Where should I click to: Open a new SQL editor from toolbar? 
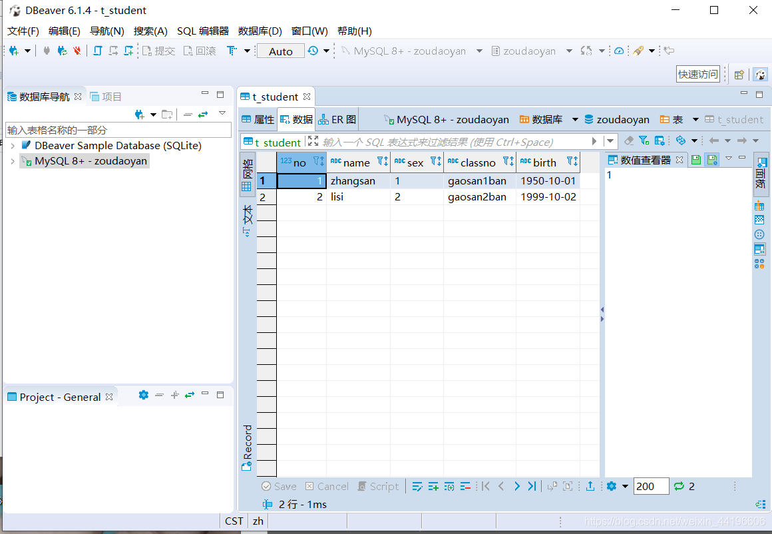click(97, 51)
